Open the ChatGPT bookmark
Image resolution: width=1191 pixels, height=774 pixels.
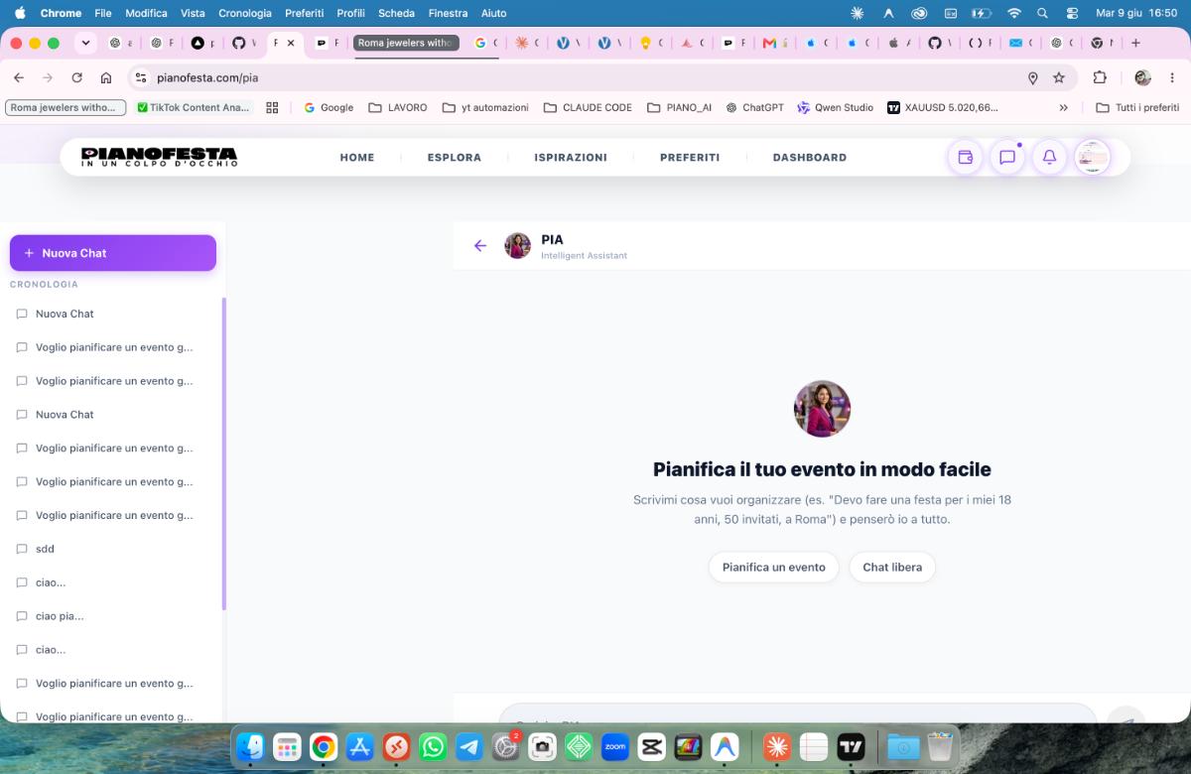[x=754, y=107]
